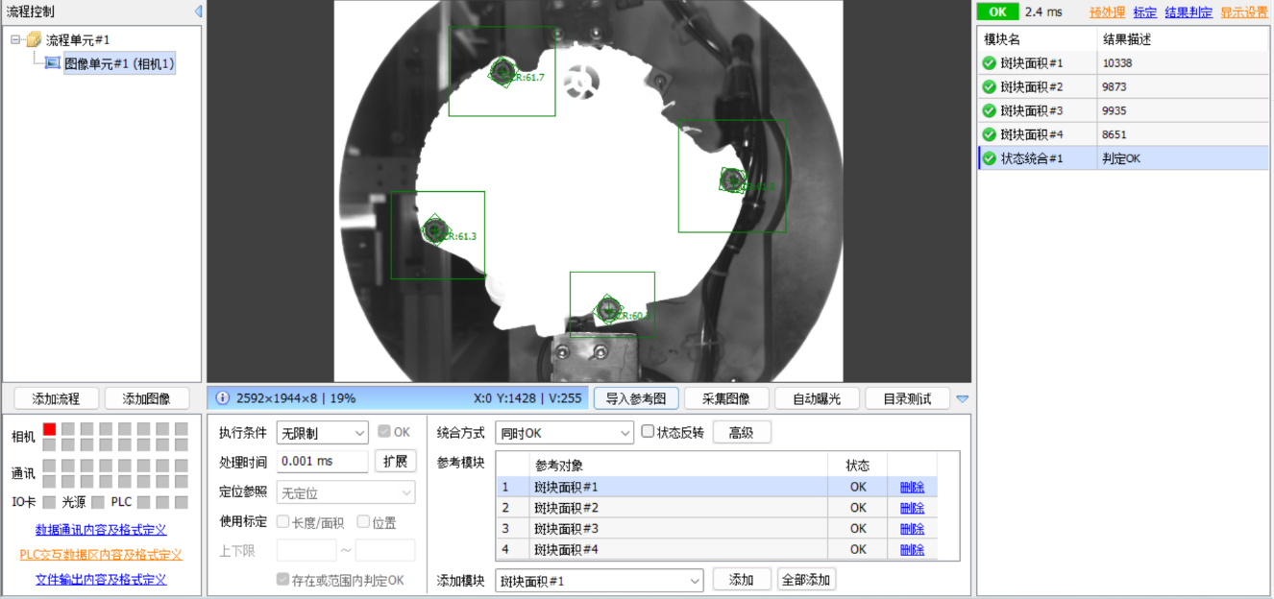This screenshot has width=1274, height=599.
Task: Toggle the 存在或范围内判定OK checkbox
Action: click(282, 580)
